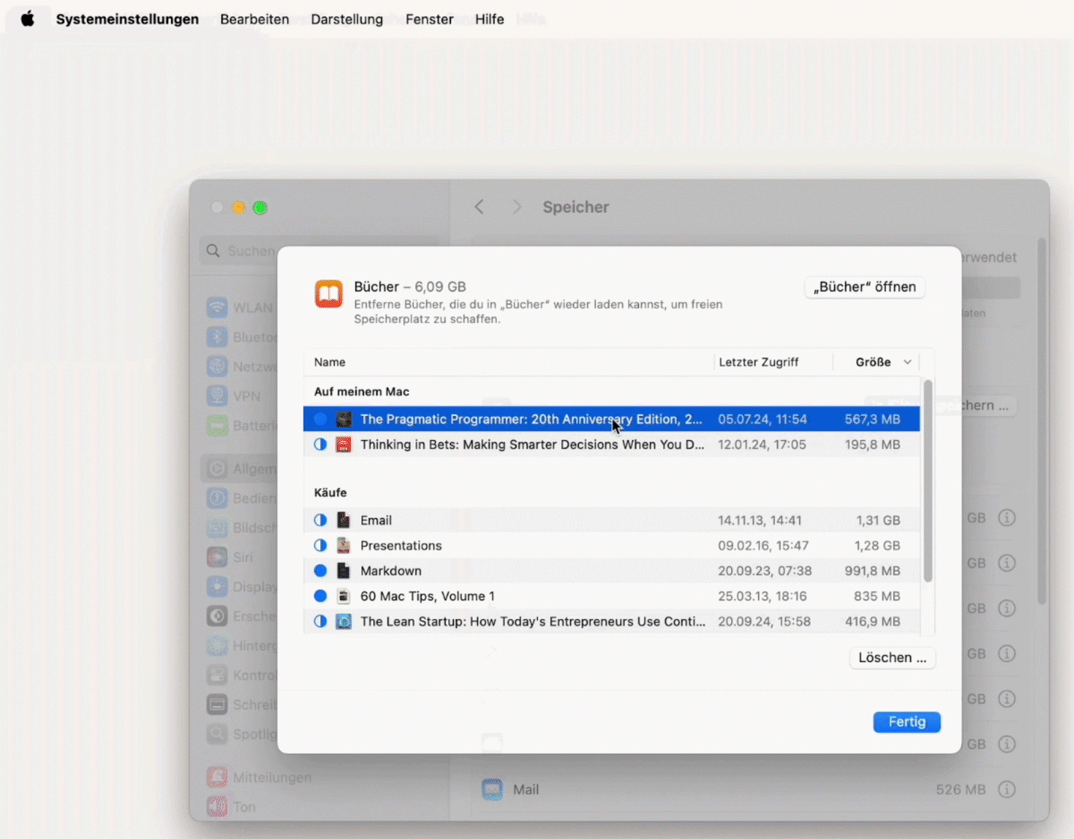Image resolution: width=1074 pixels, height=839 pixels.
Task: Click the Löschen button
Action: pos(892,658)
